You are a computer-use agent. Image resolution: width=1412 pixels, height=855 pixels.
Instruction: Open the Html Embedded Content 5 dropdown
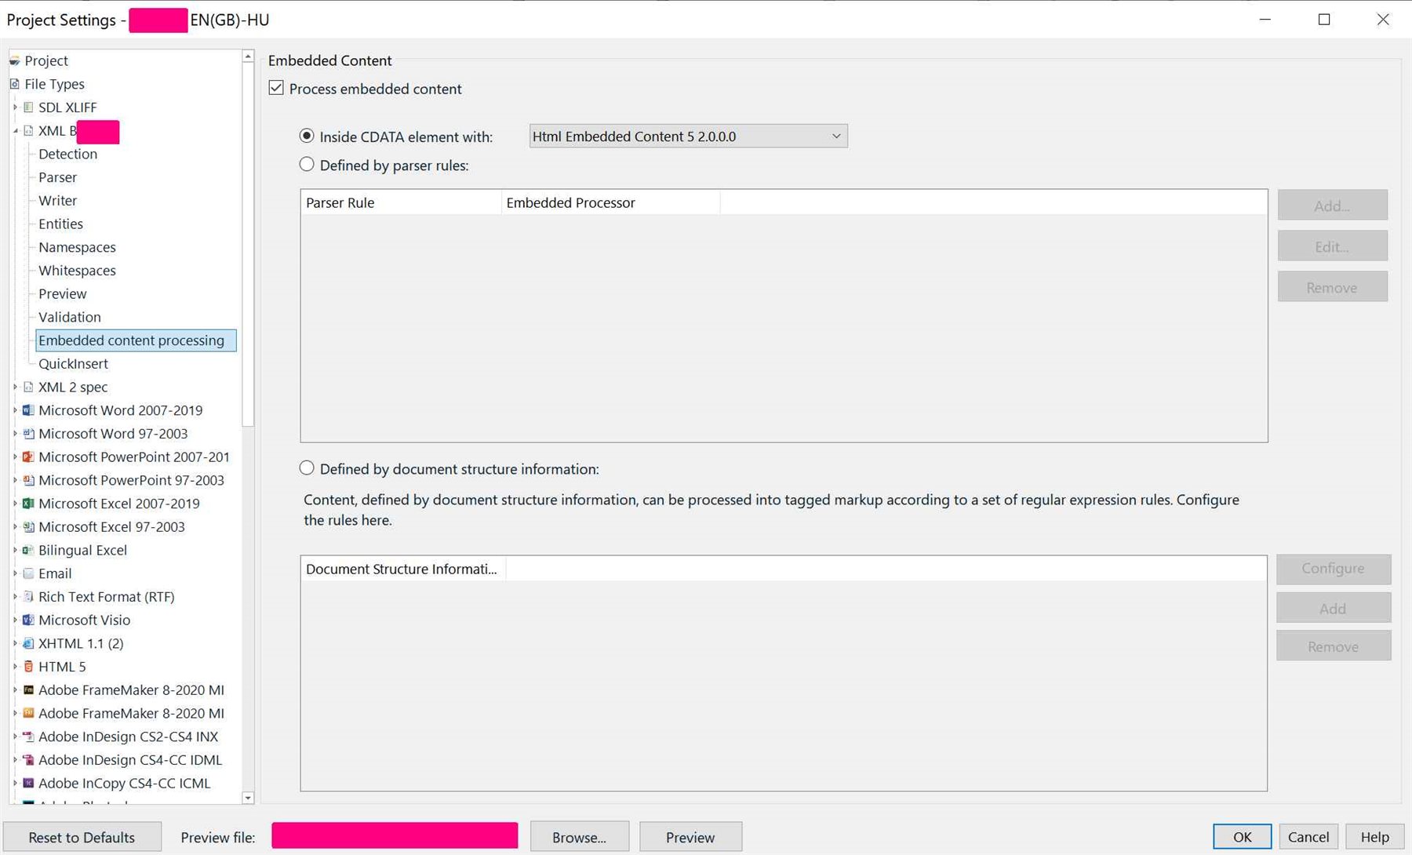click(x=688, y=136)
